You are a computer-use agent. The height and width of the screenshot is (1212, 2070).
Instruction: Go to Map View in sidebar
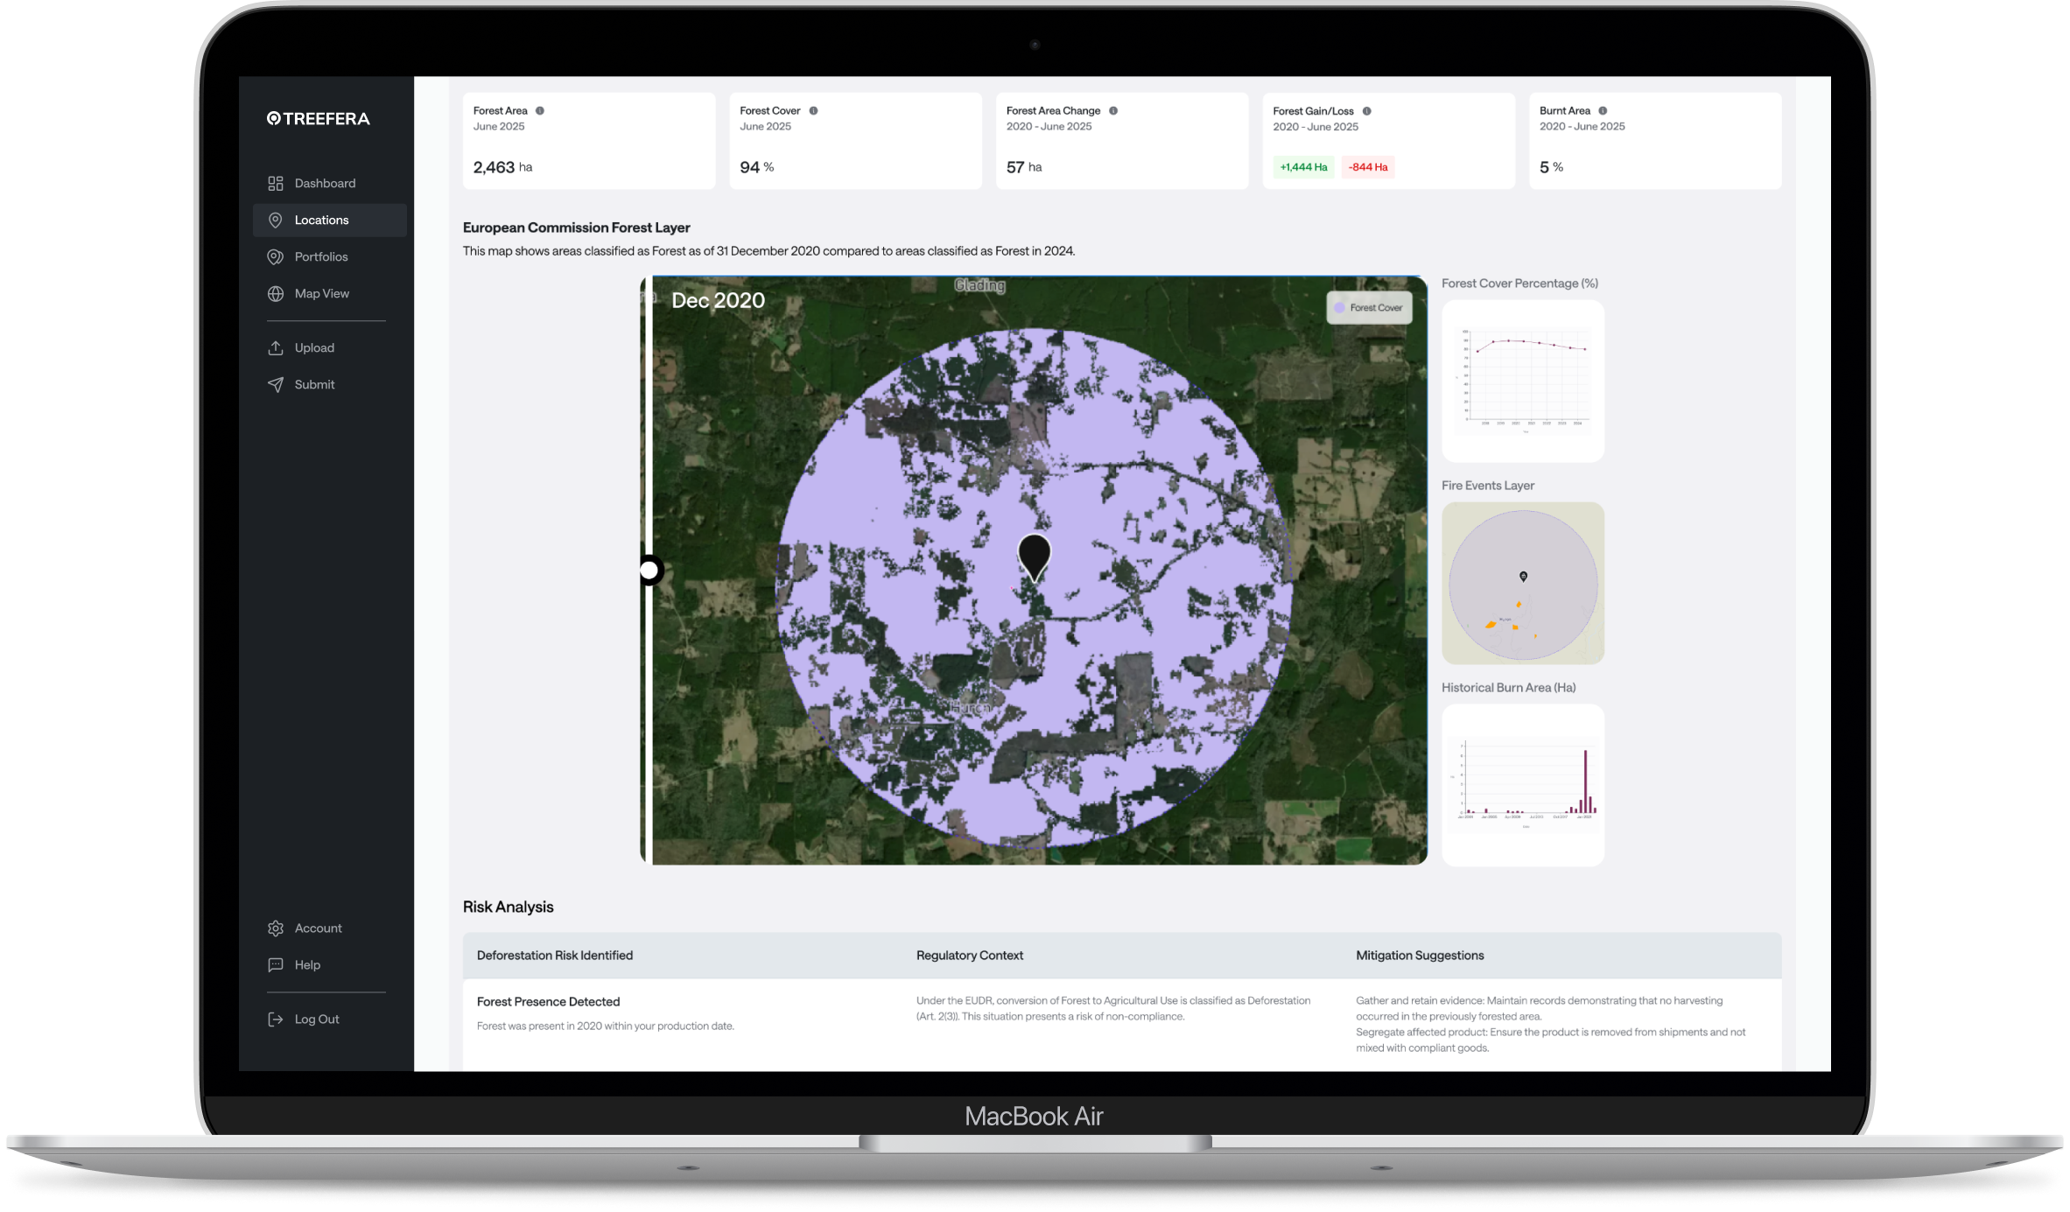pyautogui.click(x=321, y=294)
